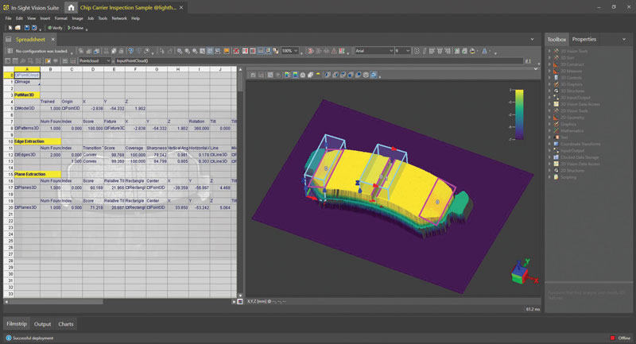Switch to the Properties tab
The height and width of the screenshot is (344, 636).
click(x=584, y=39)
